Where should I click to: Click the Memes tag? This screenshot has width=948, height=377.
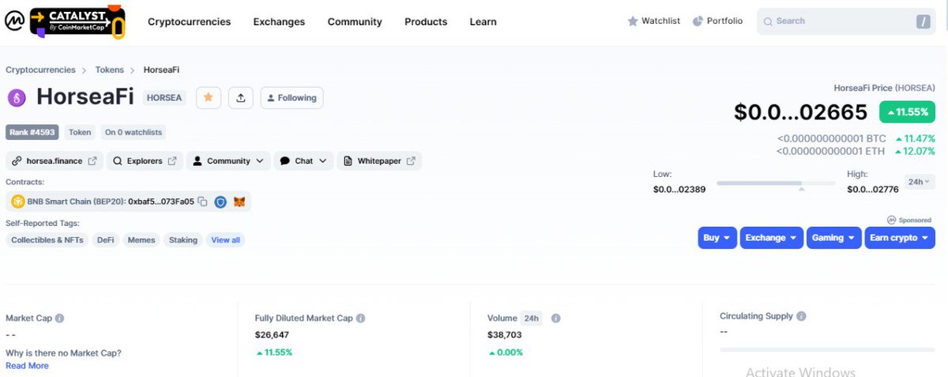[141, 240]
